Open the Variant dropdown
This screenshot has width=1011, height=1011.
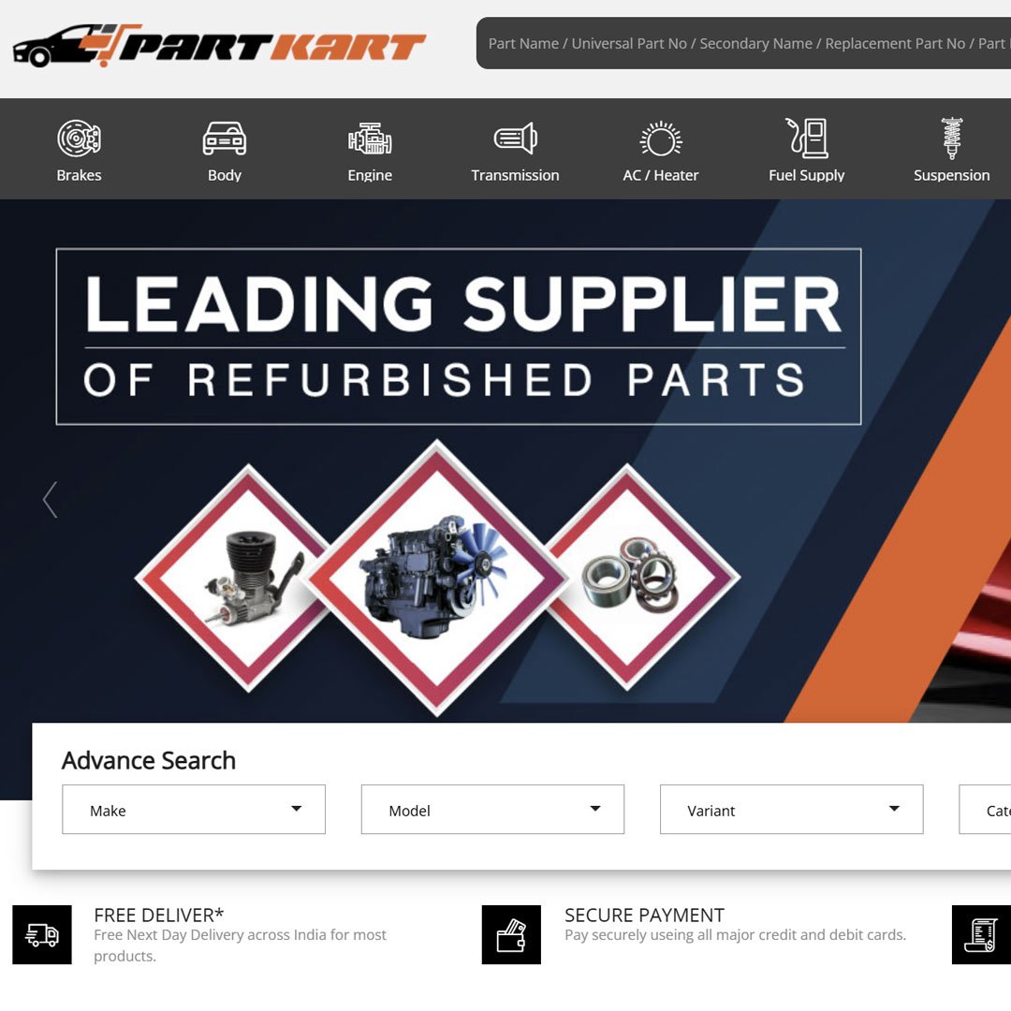click(x=791, y=809)
